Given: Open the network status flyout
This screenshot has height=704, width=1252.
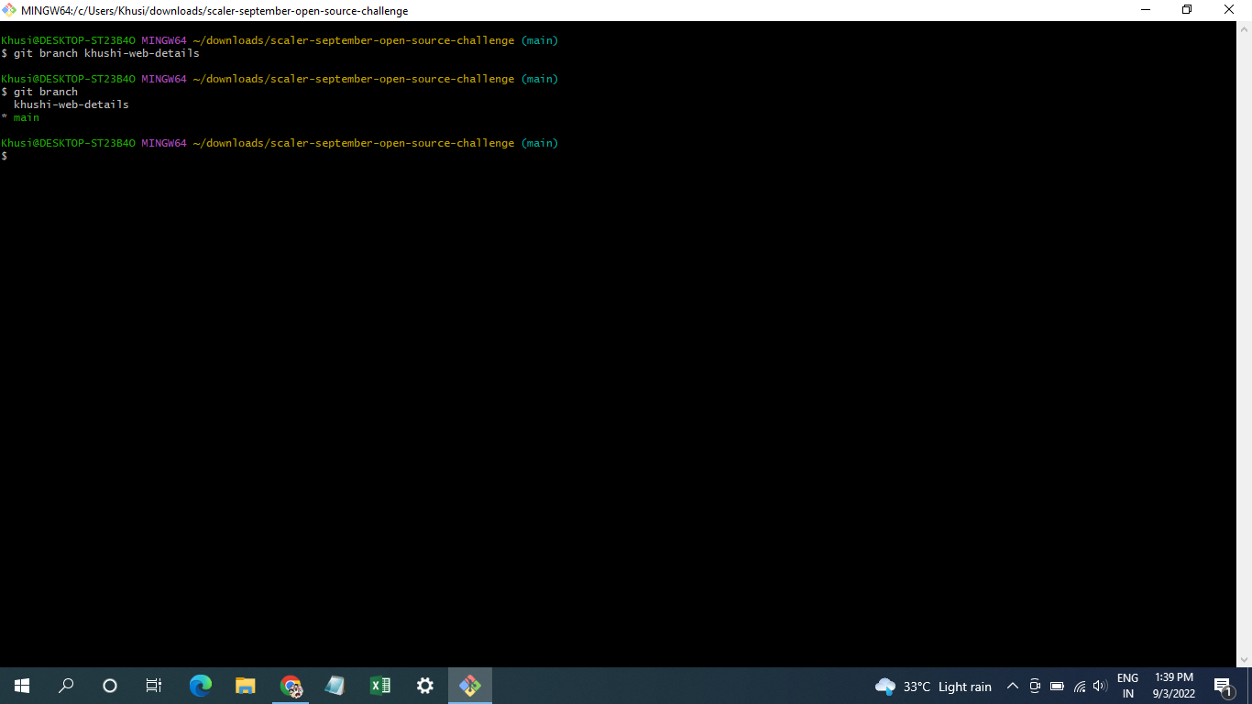Looking at the screenshot, I should coord(1079,685).
